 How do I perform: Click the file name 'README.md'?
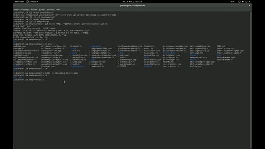tap(168, 62)
